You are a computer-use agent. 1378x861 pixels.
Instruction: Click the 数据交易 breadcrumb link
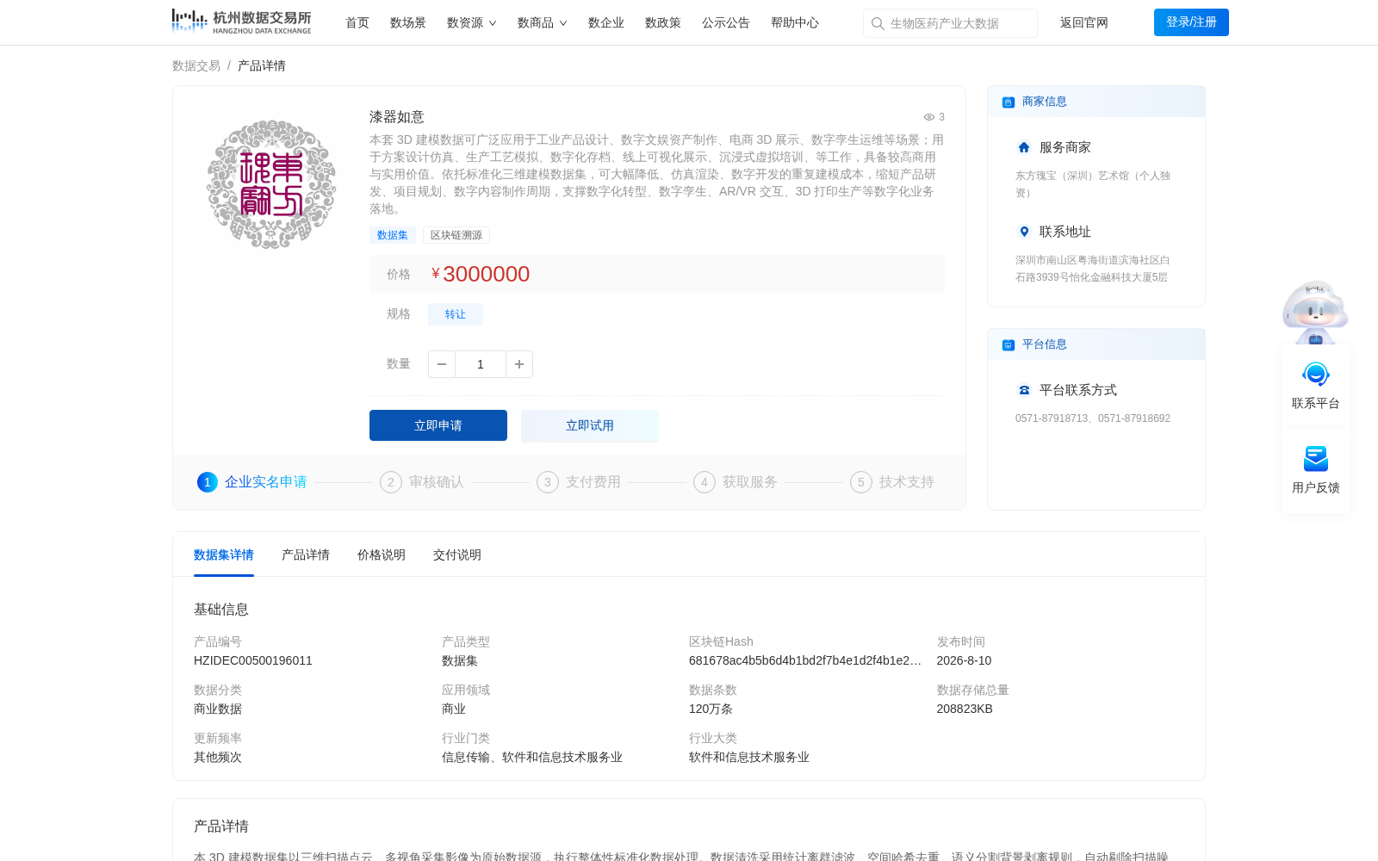tap(196, 66)
